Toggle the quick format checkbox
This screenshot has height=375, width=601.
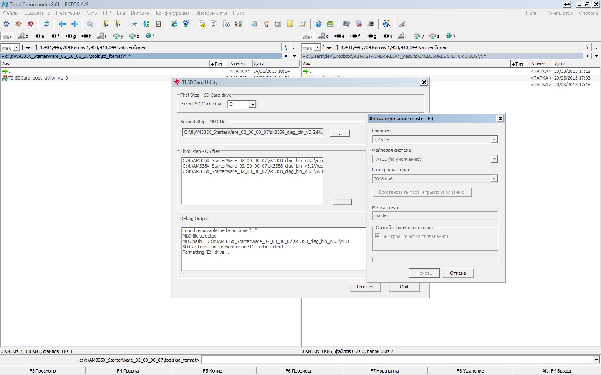click(x=378, y=236)
